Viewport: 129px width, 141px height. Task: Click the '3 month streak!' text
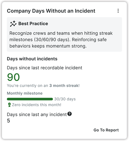(x=64, y=86)
